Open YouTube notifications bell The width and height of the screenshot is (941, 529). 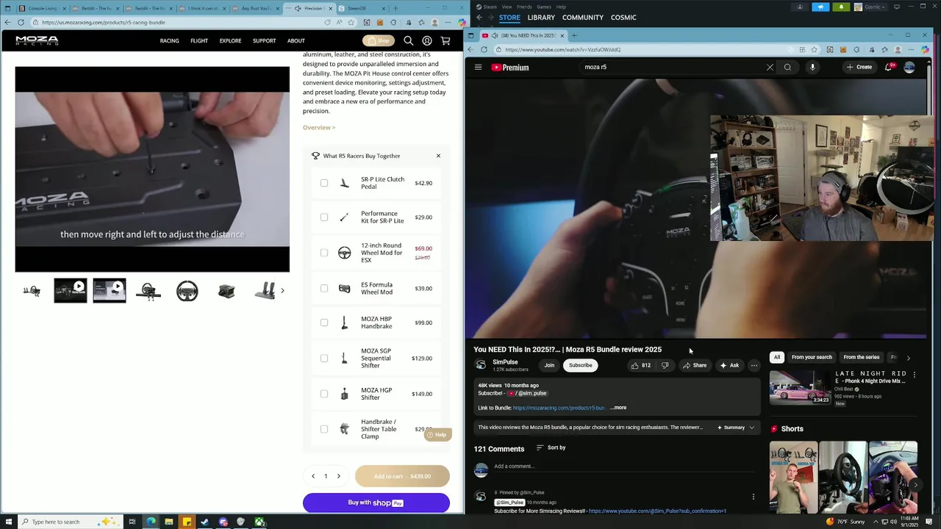pyautogui.click(x=889, y=67)
